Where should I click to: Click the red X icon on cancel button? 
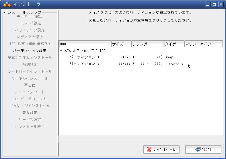pos(149,150)
